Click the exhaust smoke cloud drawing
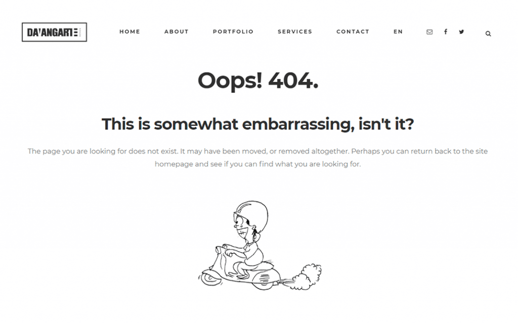Viewport: 518px width, 323px height. tap(306, 277)
